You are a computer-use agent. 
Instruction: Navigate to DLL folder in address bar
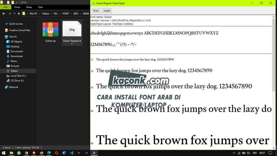pos(56,14)
